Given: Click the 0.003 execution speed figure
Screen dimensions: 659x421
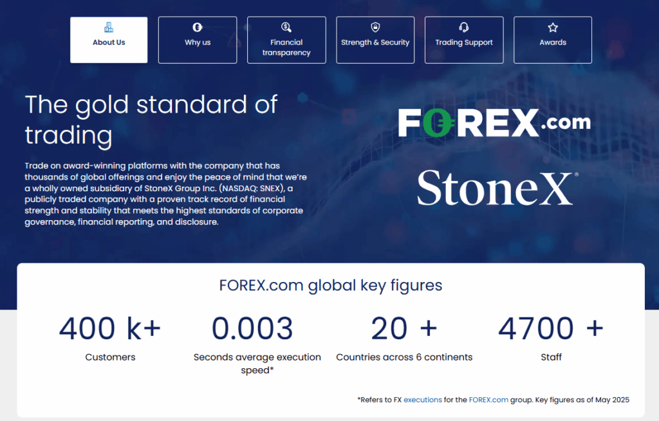Looking at the screenshot, I should click(252, 329).
